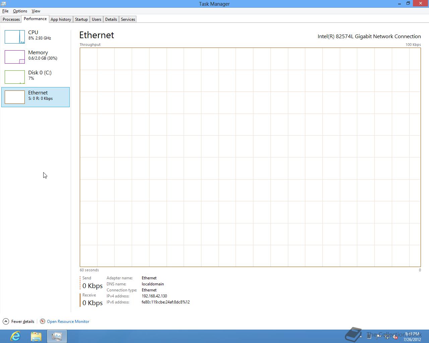Click the Task Manager taskbar button
429x343 pixels.
(57, 336)
